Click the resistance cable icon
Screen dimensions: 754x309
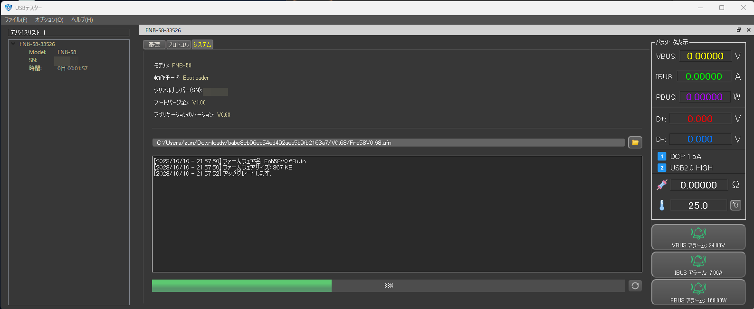662,185
